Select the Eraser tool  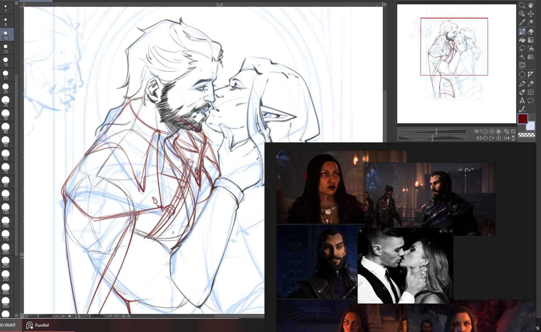[x=531, y=31]
